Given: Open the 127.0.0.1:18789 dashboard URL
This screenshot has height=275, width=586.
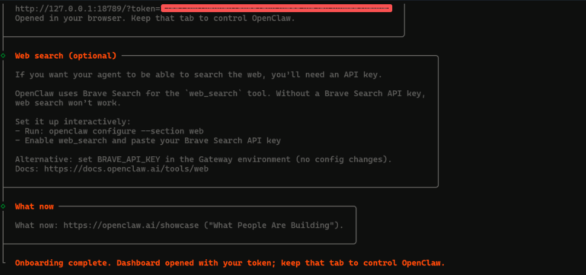Looking at the screenshot, I should [203, 8].
